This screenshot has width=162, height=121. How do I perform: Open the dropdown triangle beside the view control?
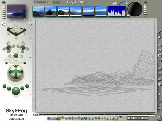[x=30, y=38]
